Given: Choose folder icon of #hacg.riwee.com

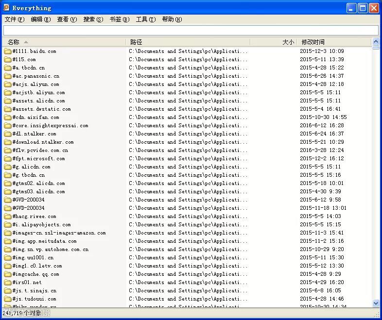Looking at the screenshot, I should (x=8, y=217).
